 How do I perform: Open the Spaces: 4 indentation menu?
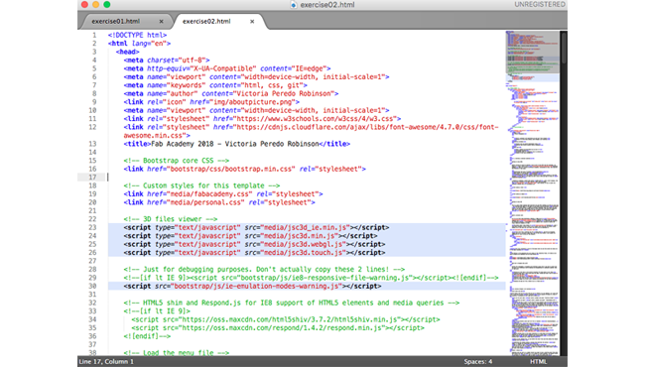[478, 362]
